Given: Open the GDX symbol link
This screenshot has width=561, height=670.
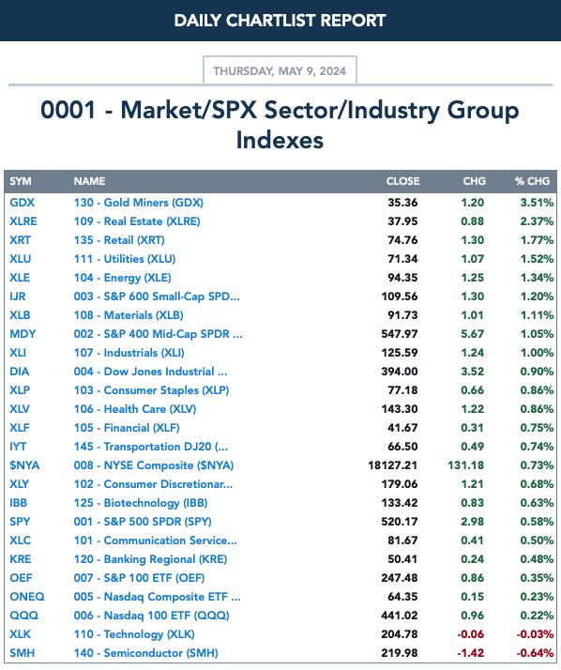Looking at the screenshot, I should [23, 203].
